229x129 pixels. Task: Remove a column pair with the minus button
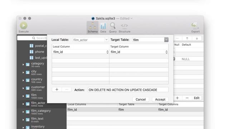tap(67, 90)
